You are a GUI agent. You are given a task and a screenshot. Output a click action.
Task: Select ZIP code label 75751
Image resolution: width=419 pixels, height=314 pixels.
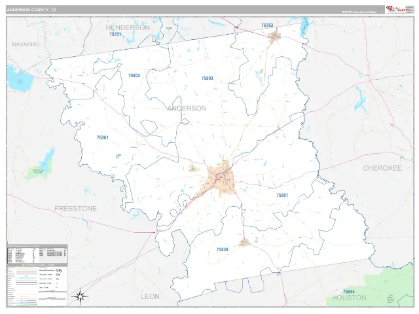[x=115, y=35]
